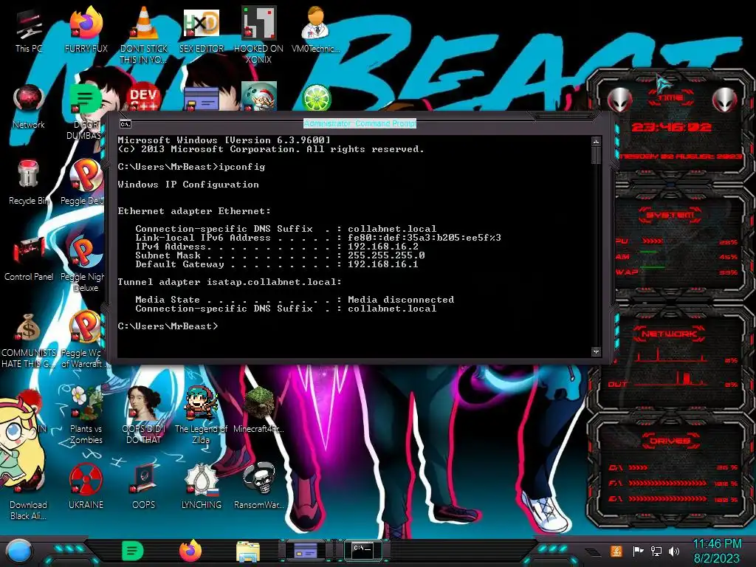Click the 23:46:02 clock readout in widget
Screen dimensions: 756x567
pyautogui.click(x=671, y=127)
